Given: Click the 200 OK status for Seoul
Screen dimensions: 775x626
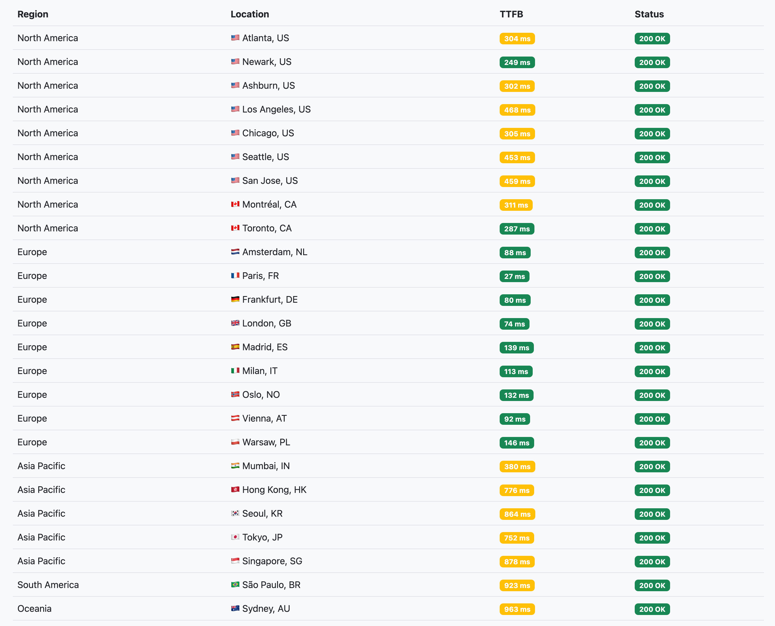Looking at the screenshot, I should [652, 514].
